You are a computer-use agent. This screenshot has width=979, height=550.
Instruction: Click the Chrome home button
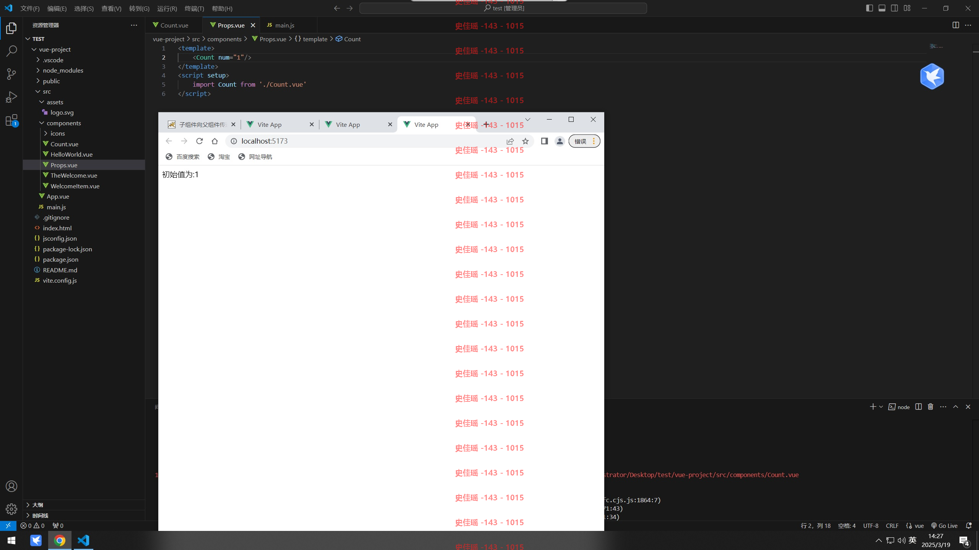[x=215, y=141]
